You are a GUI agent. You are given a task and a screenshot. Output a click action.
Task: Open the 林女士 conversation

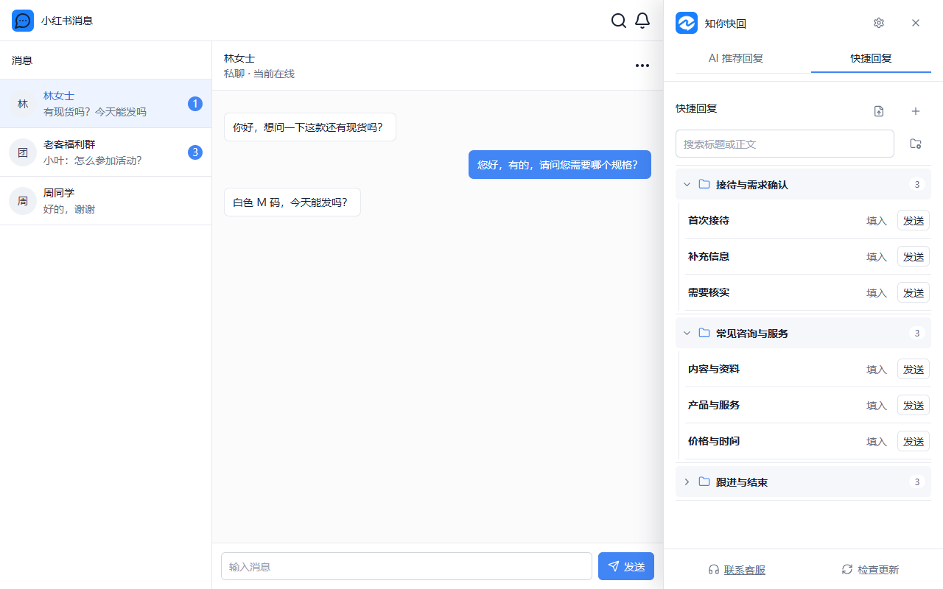click(x=106, y=104)
